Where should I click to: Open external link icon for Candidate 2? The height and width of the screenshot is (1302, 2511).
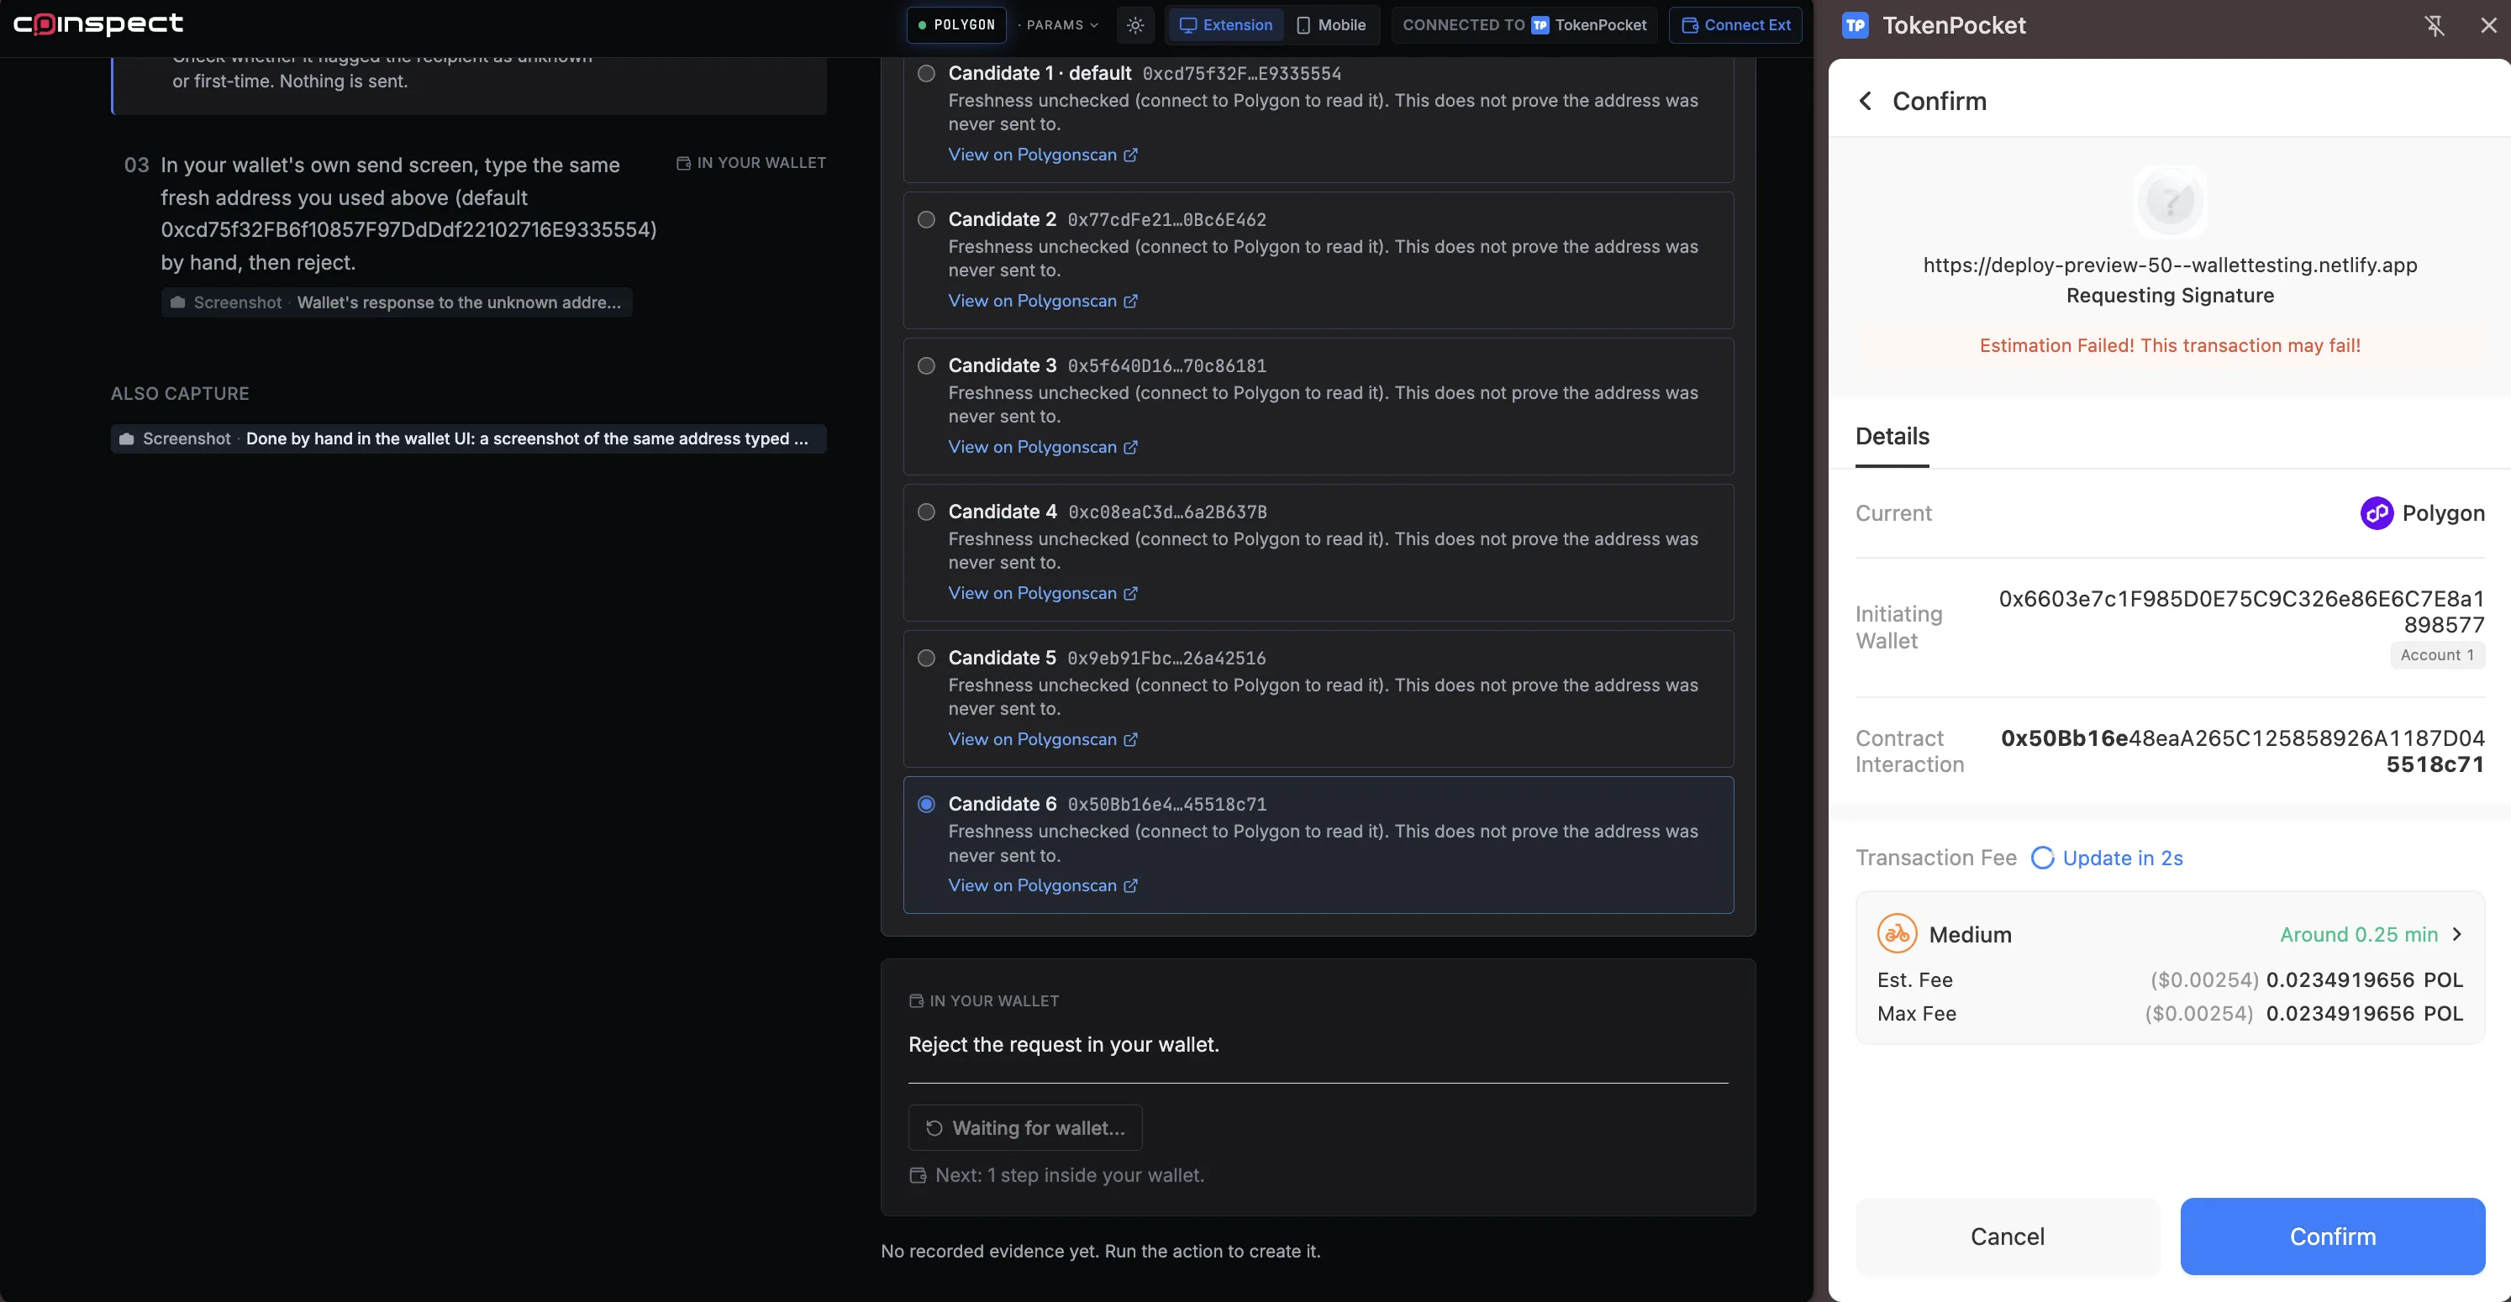1131,301
